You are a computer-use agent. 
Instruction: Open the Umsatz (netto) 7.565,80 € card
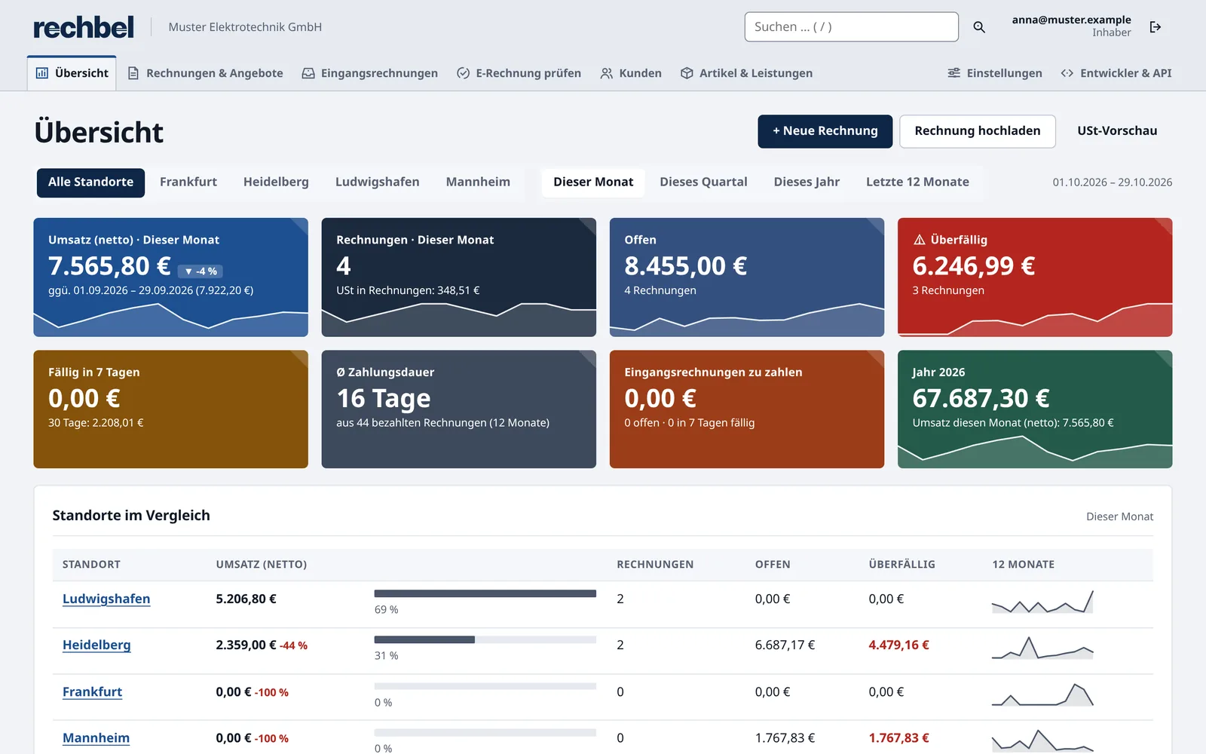171,277
